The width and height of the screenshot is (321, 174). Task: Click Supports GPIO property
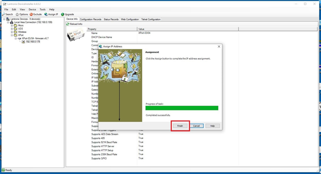point(99,158)
